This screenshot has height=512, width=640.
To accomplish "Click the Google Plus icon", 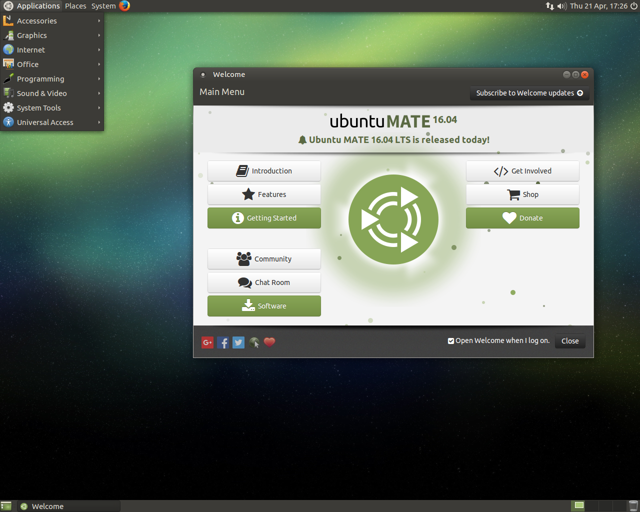I will point(207,342).
